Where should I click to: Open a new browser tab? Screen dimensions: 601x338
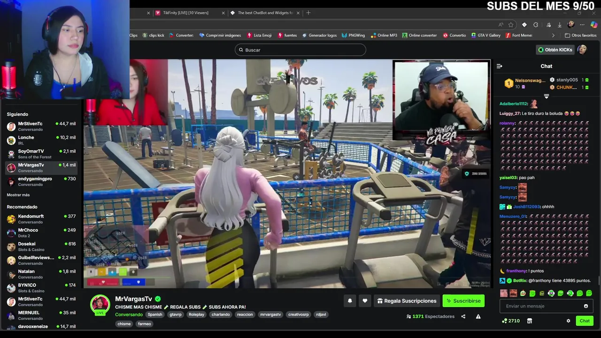point(308,13)
